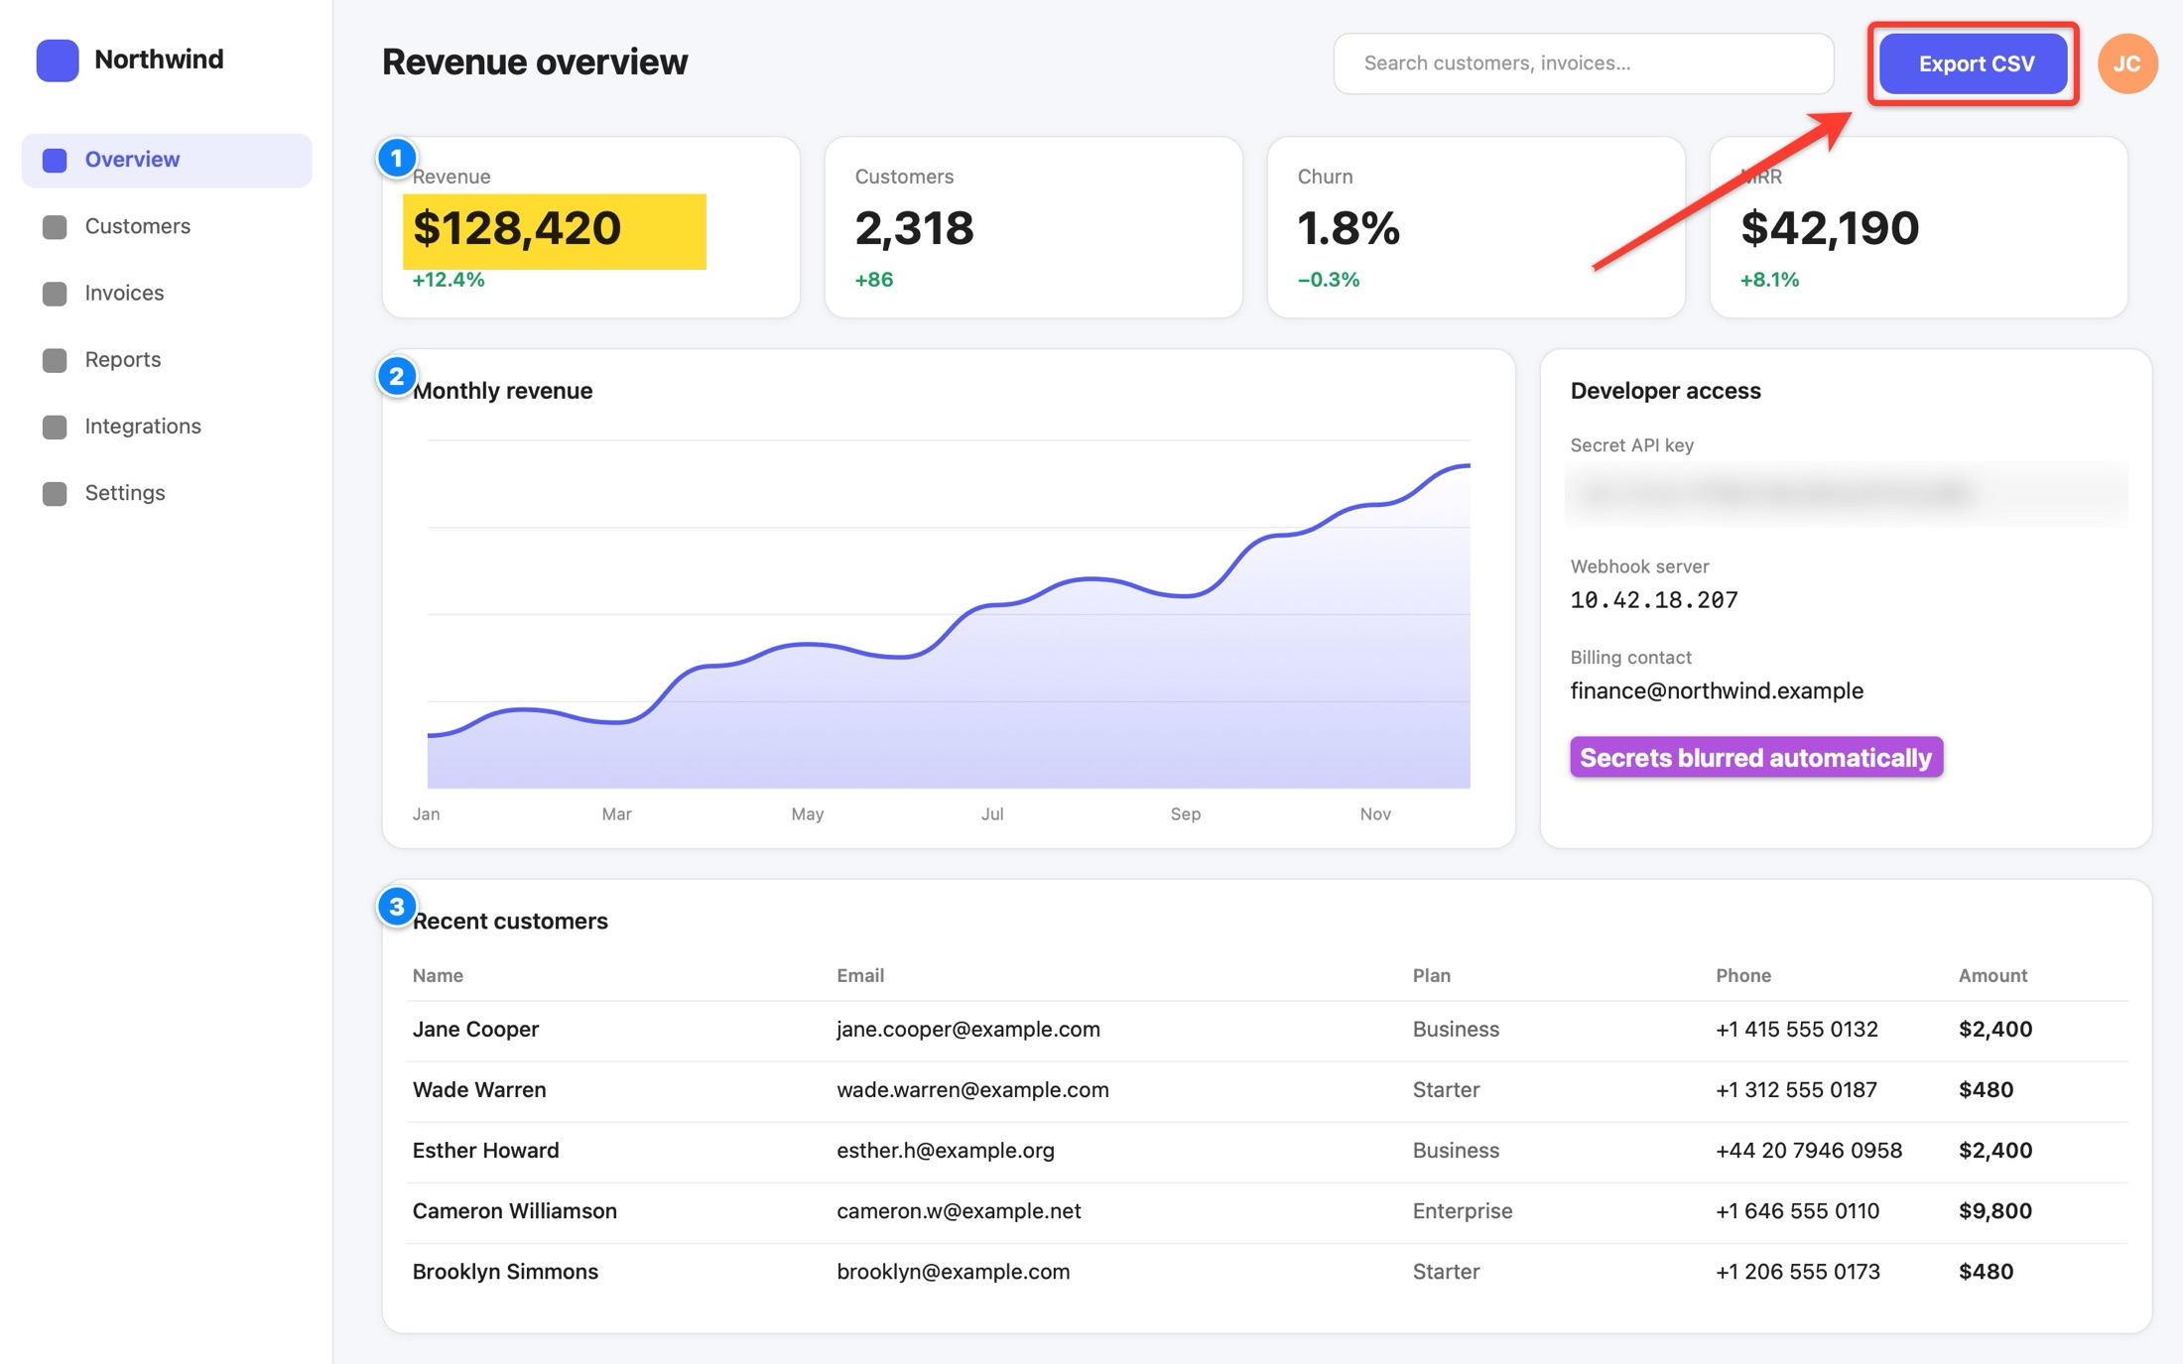This screenshot has height=1364, width=2183.
Task: Navigate to Reports
Action: pos(167,359)
